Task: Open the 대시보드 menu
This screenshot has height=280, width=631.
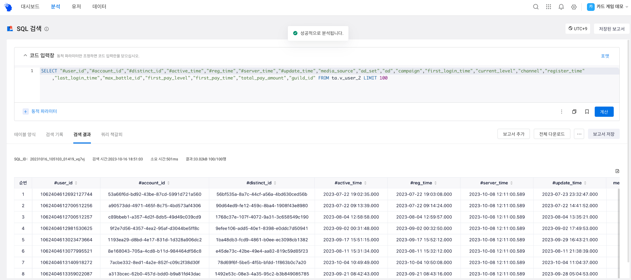Action: (30, 7)
